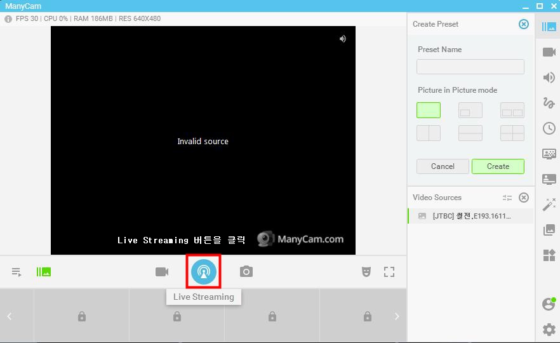Open Video Sources adjustment sliders icon
Screen dimensions: 560x343
tap(507, 198)
